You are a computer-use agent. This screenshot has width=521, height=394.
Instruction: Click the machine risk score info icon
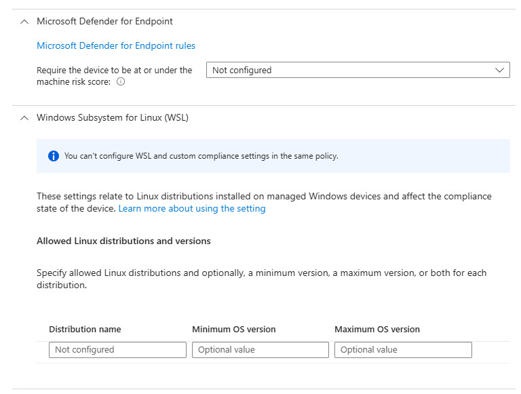coord(121,81)
